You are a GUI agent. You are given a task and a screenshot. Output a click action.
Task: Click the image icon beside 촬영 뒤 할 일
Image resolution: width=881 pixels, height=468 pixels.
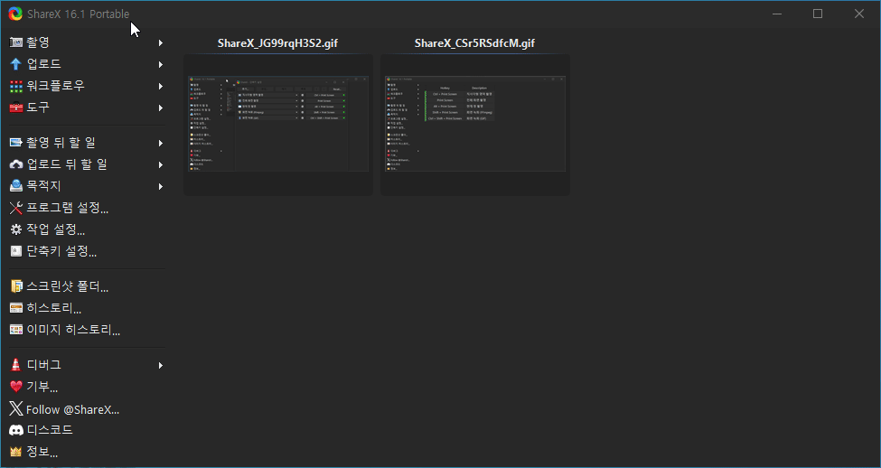(x=15, y=143)
